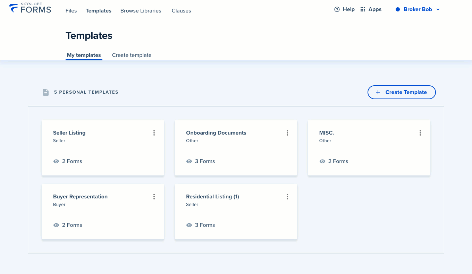The image size is (472, 274).
Task: Open the Buyer Representation template title
Action: coord(80,197)
